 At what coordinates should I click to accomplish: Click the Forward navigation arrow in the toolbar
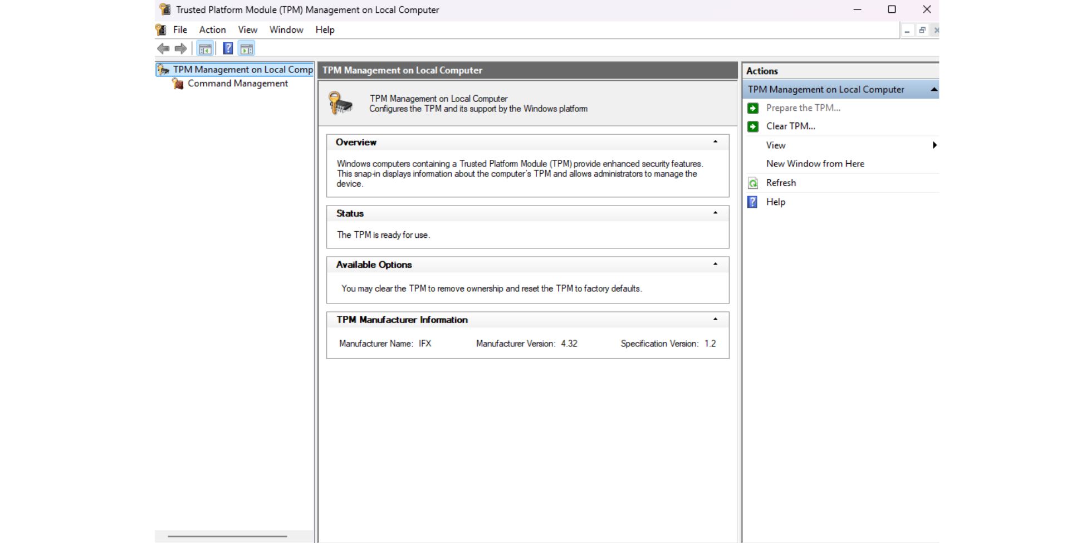tap(181, 48)
